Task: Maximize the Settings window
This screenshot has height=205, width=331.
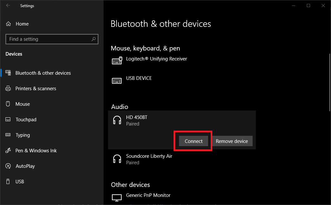Action: (308, 5)
